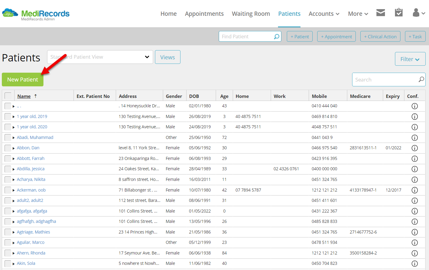The height and width of the screenshot is (270, 429).
Task: Tick checkbox for Abdilla, Jessica
Action: coord(8,169)
